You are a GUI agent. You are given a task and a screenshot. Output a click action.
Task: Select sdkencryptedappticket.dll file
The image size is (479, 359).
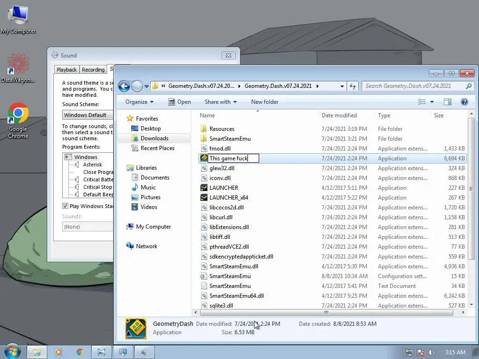click(241, 257)
